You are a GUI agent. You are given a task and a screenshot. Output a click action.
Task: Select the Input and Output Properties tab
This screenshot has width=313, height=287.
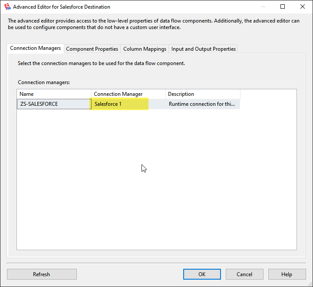pos(203,49)
